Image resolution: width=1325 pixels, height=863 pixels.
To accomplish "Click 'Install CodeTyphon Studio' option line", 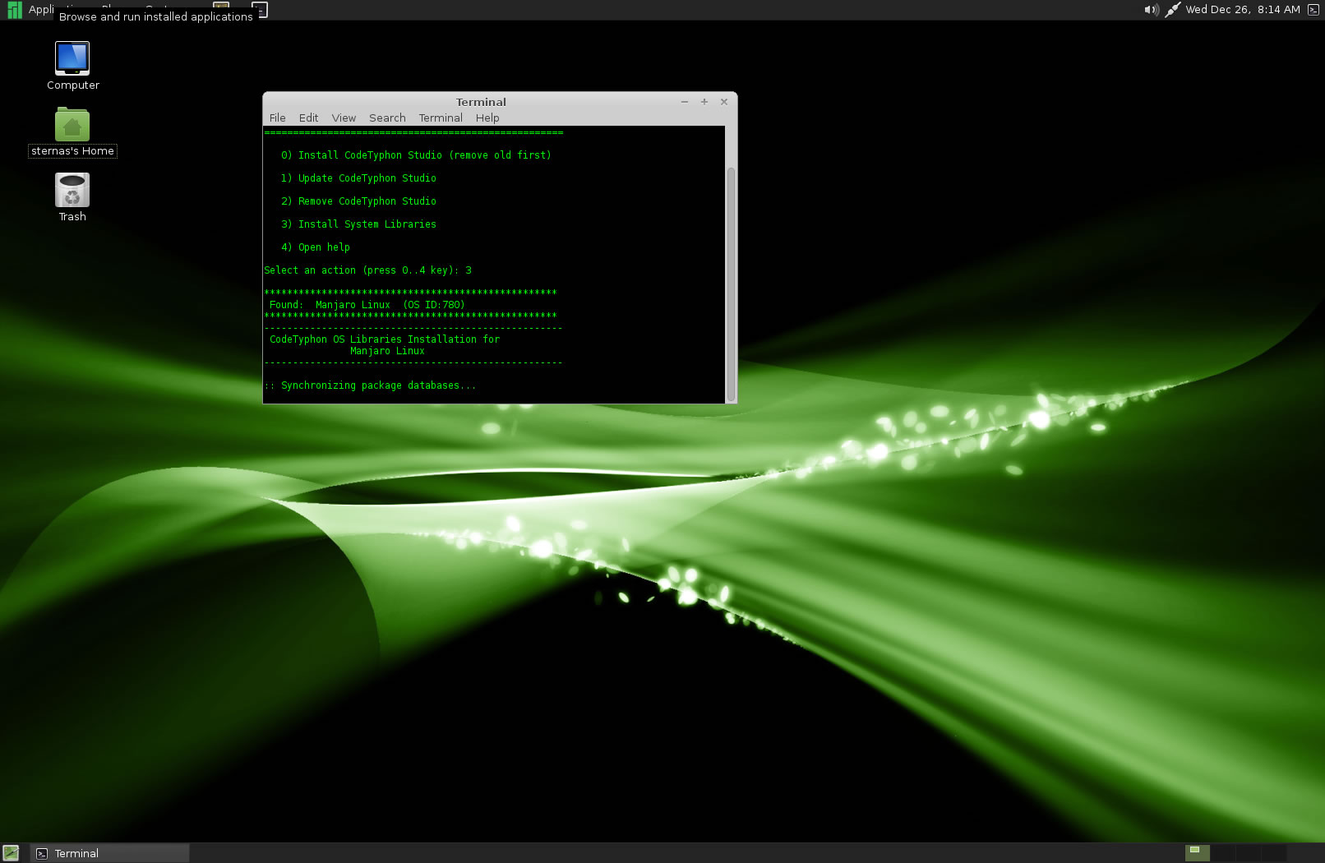I will pyautogui.click(x=416, y=155).
